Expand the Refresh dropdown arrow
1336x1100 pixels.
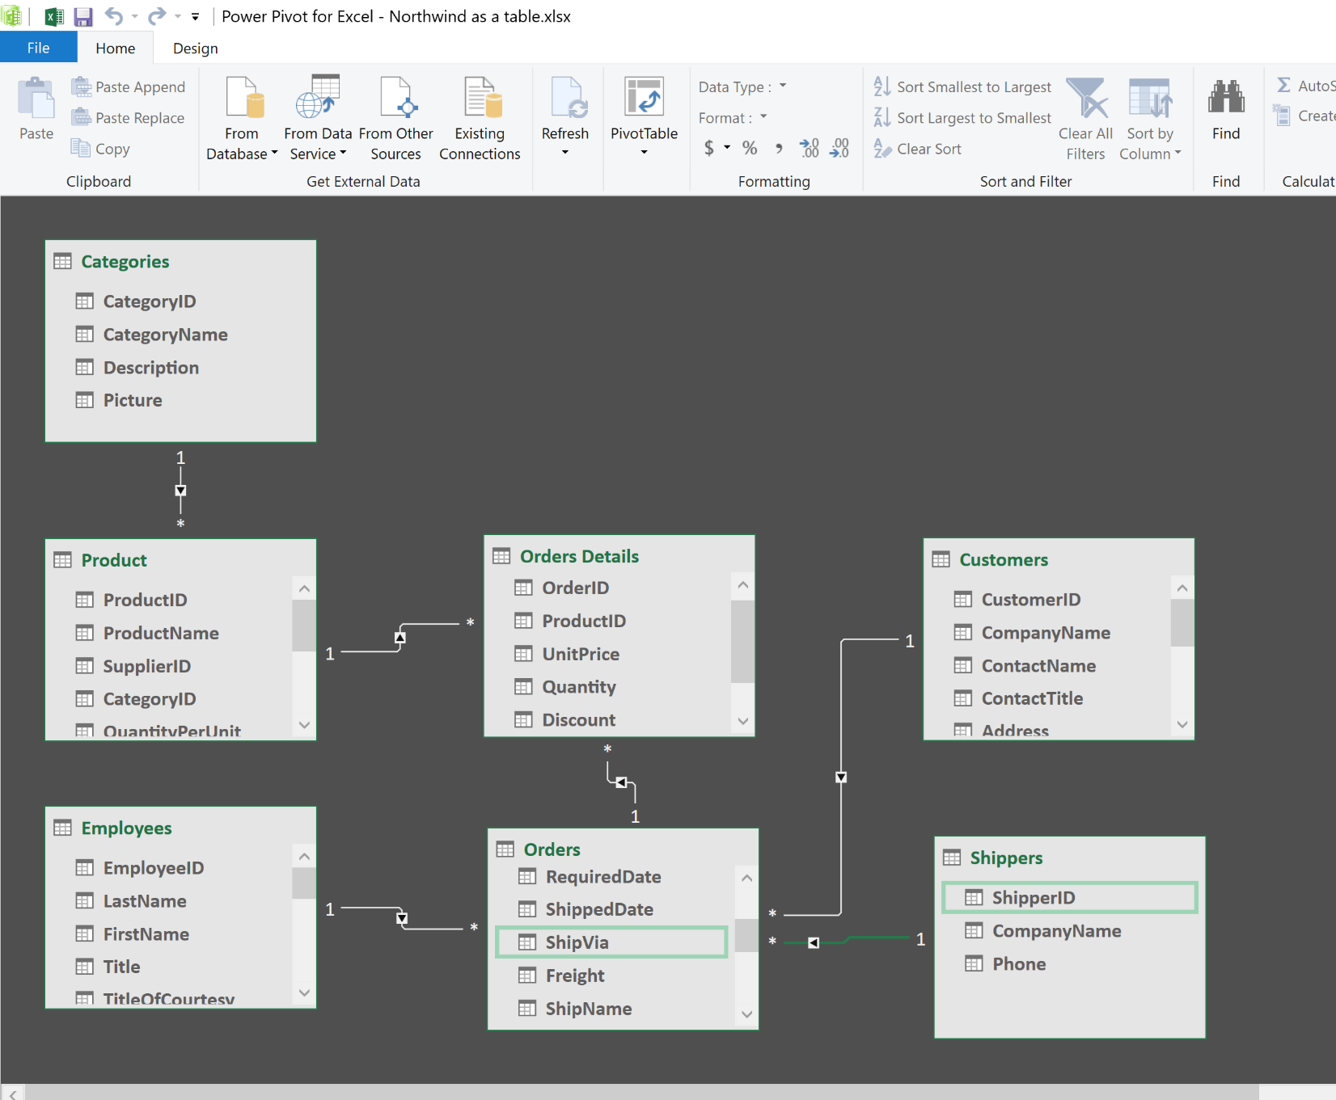tap(565, 153)
